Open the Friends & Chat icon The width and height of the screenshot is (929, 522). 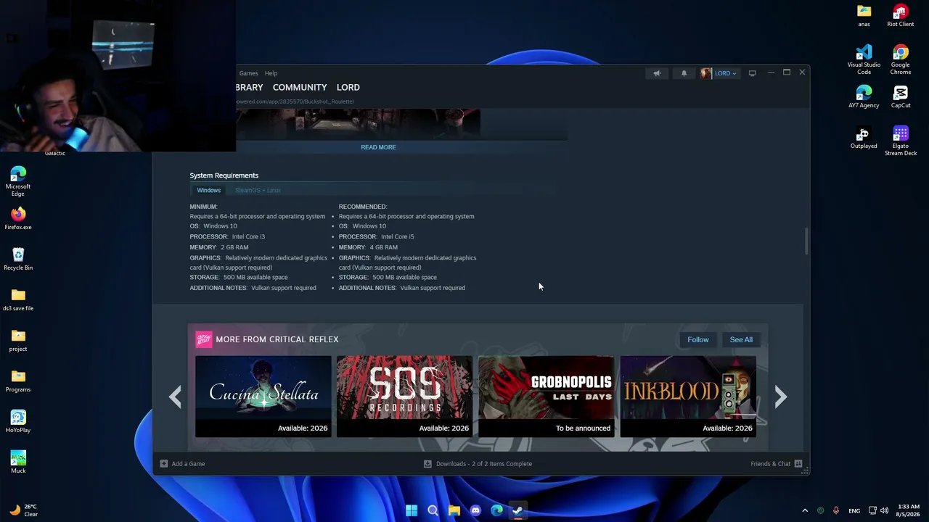tap(798, 464)
